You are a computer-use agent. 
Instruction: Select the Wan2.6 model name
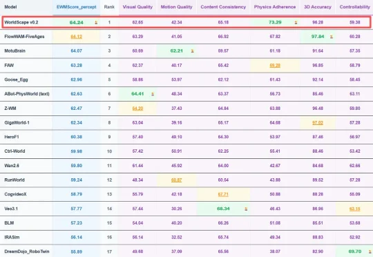tap(12, 166)
